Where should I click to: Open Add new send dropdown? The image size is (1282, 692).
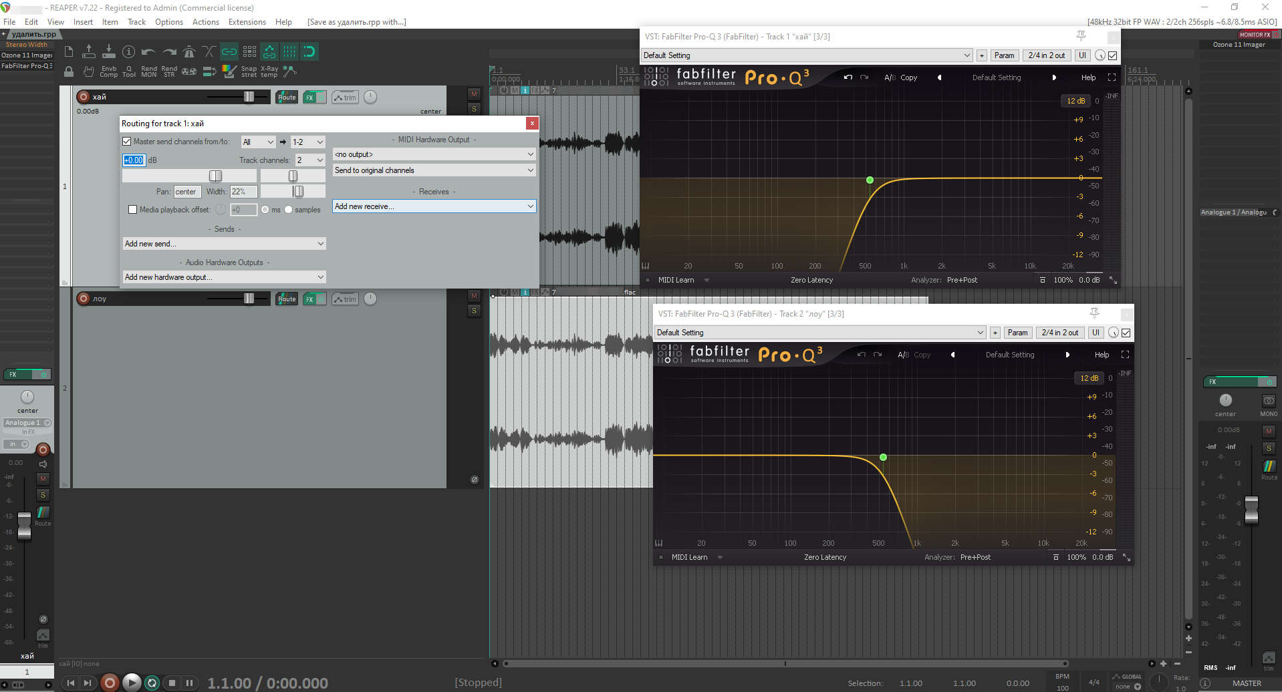(225, 244)
